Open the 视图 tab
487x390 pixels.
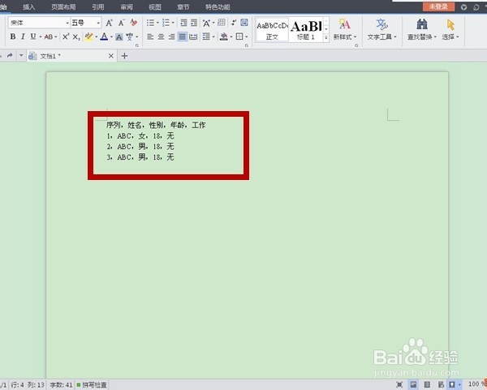pyautogui.click(x=155, y=6)
